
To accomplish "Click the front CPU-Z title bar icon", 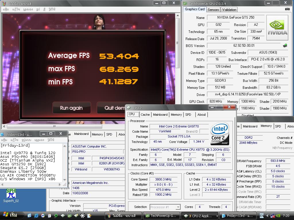I will pyautogui.click(x=129, y=108).
